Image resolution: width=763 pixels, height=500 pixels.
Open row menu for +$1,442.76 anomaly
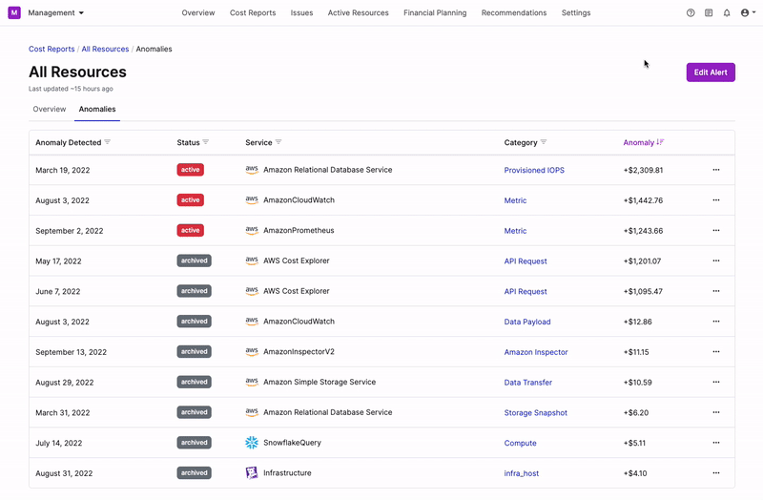[716, 200]
